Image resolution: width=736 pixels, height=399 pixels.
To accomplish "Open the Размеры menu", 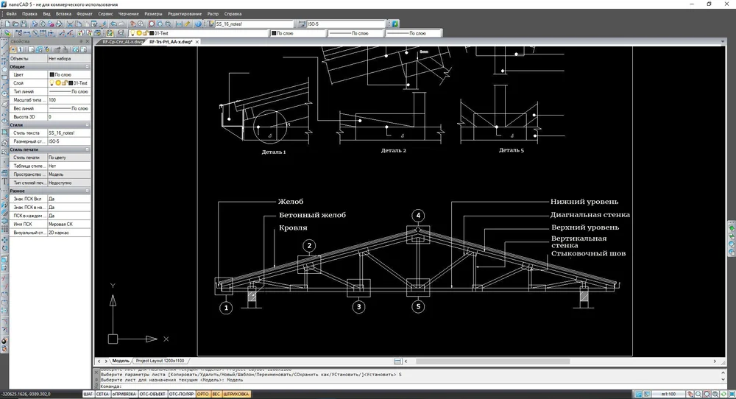I will 153,13.
